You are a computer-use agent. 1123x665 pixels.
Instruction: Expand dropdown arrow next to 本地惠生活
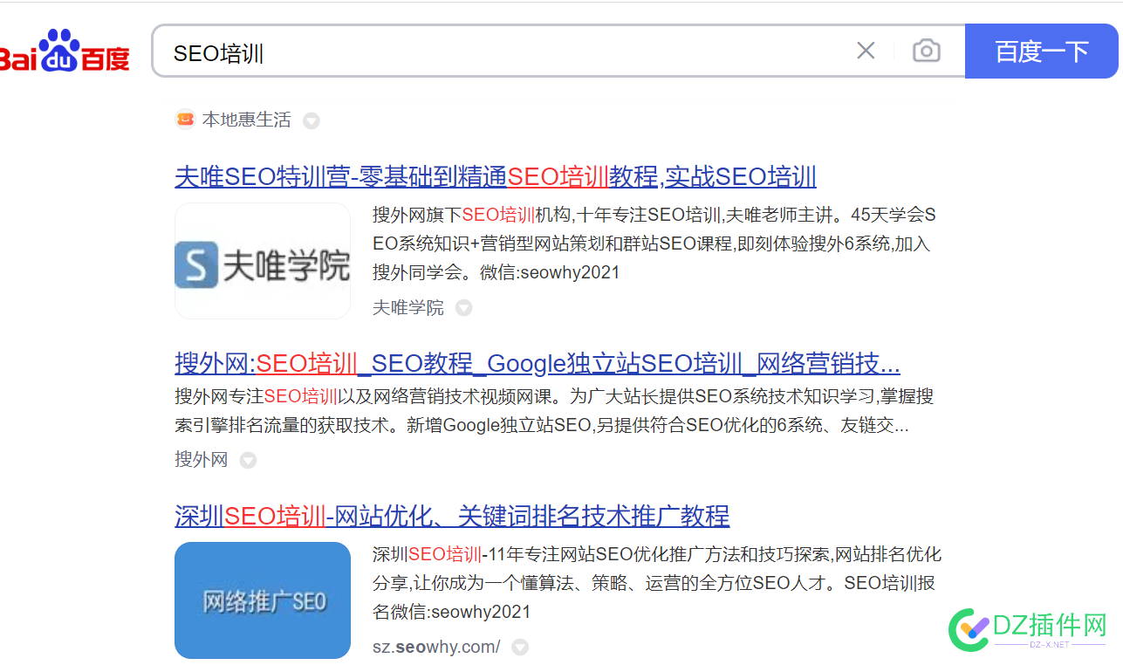[x=312, y=120]
